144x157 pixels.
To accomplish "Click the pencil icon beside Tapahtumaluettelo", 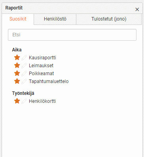I will click(x=24, y=81).
